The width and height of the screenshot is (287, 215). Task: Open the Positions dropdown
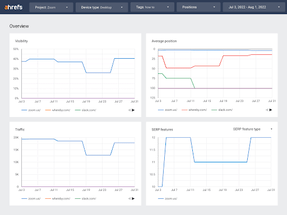click(x=198, y=7)
